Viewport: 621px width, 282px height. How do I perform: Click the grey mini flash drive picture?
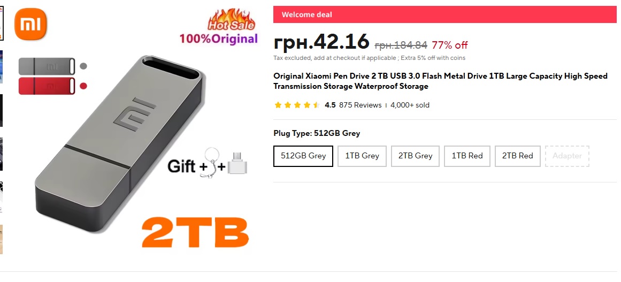pos(47,66)
